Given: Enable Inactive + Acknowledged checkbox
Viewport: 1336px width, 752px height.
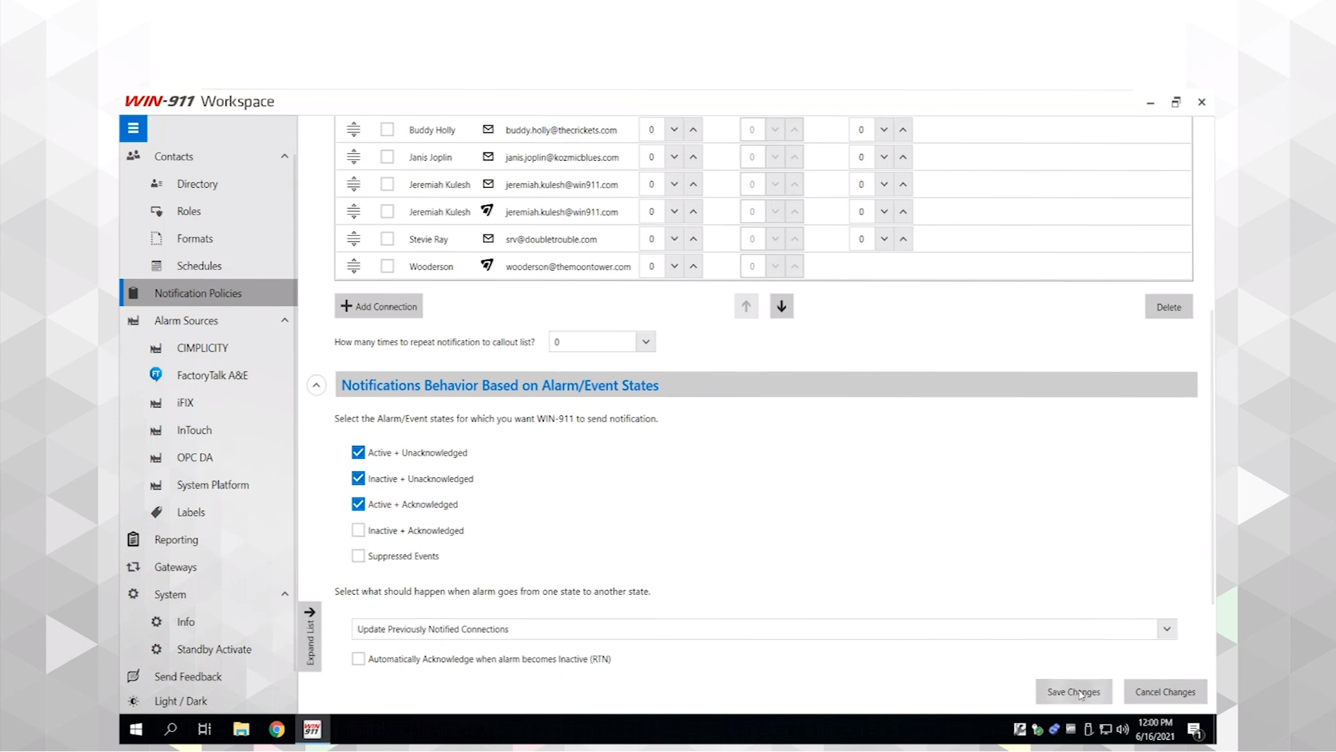Looking at the screenshot, I should (358, 531).
